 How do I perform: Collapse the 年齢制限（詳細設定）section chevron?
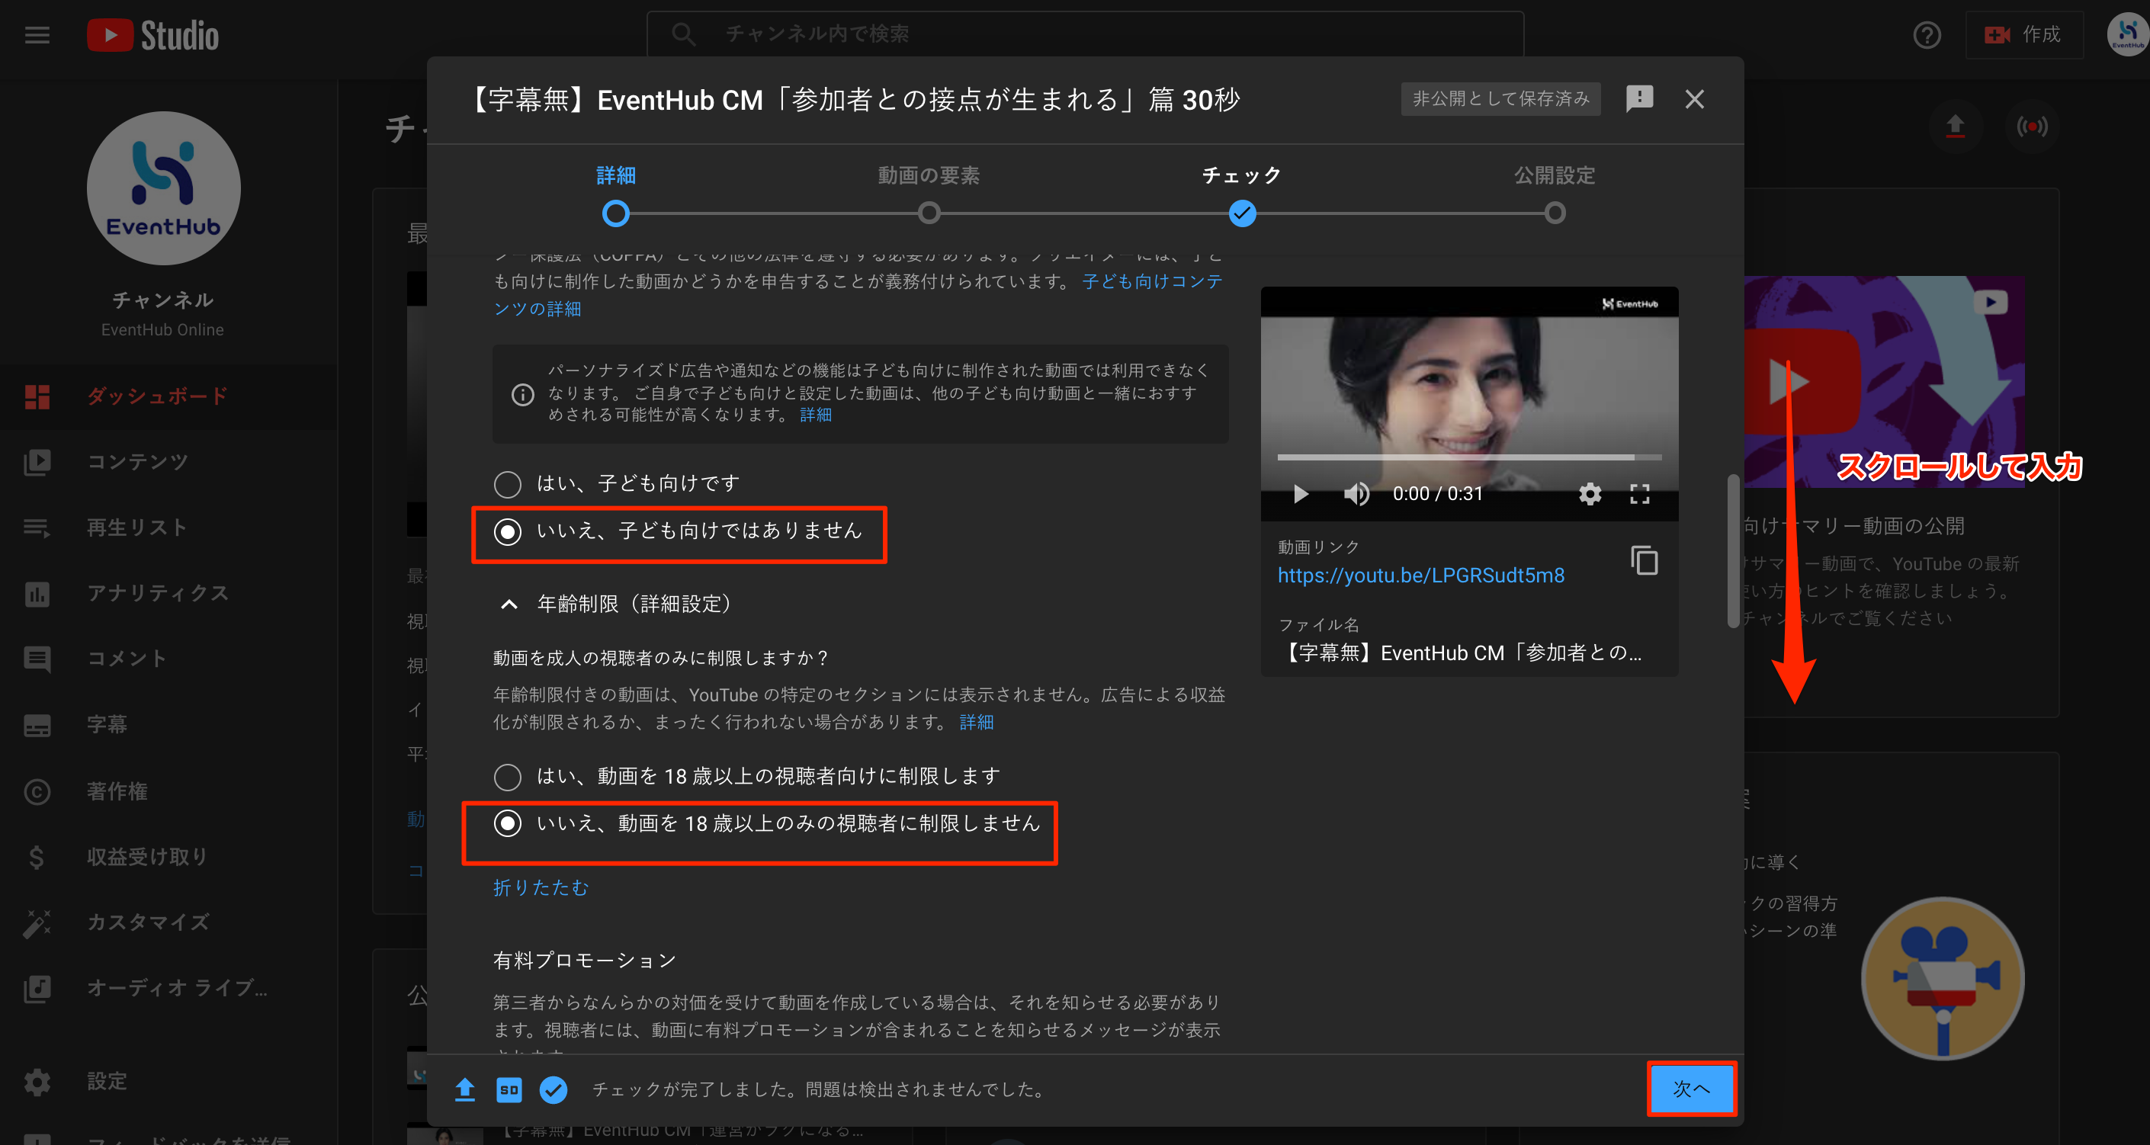509,605
